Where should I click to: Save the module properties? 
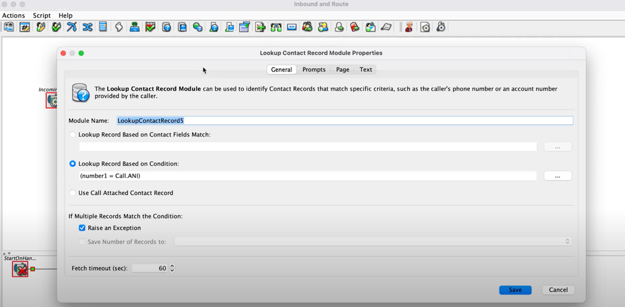(x=515, y=290)
